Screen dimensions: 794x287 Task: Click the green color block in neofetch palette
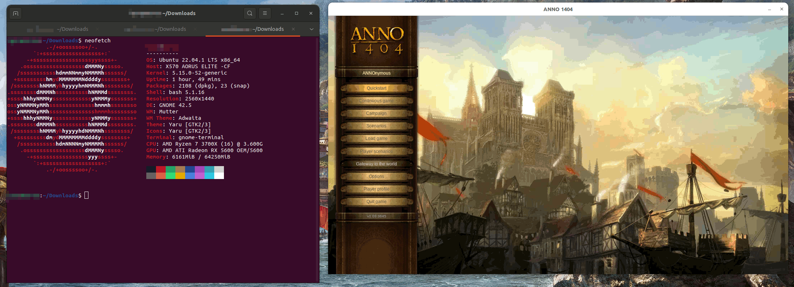click(170, 169)
